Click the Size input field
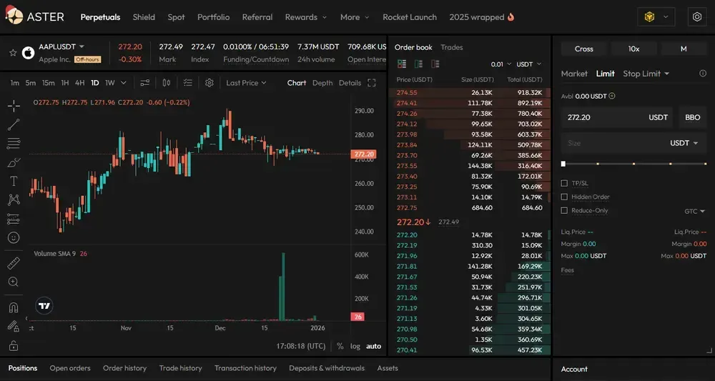Viewport: 715px width, 381px height. click(x=633, y=143)
